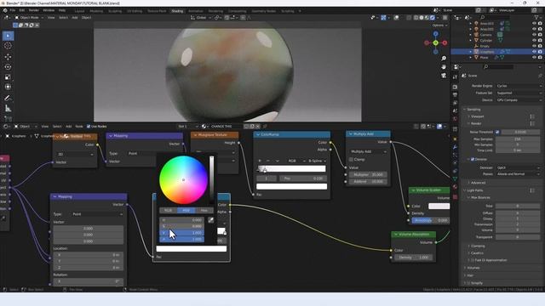The width and height of the screenshot is (545, 306).
Task: Switch to the Animation workspace tab
Action: 196,11
